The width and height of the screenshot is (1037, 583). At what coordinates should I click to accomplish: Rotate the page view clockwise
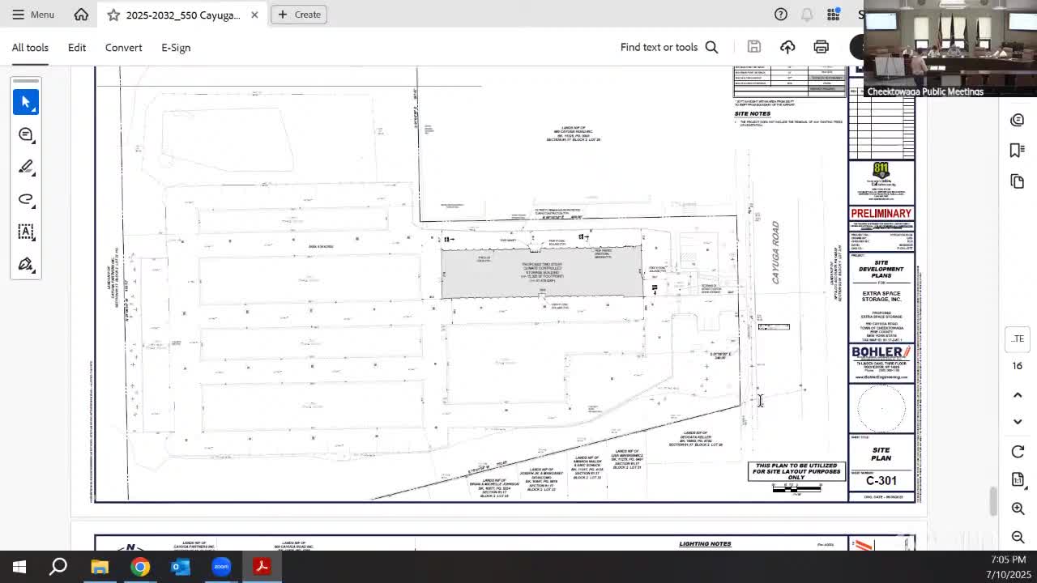click(x=1018, y=452)
